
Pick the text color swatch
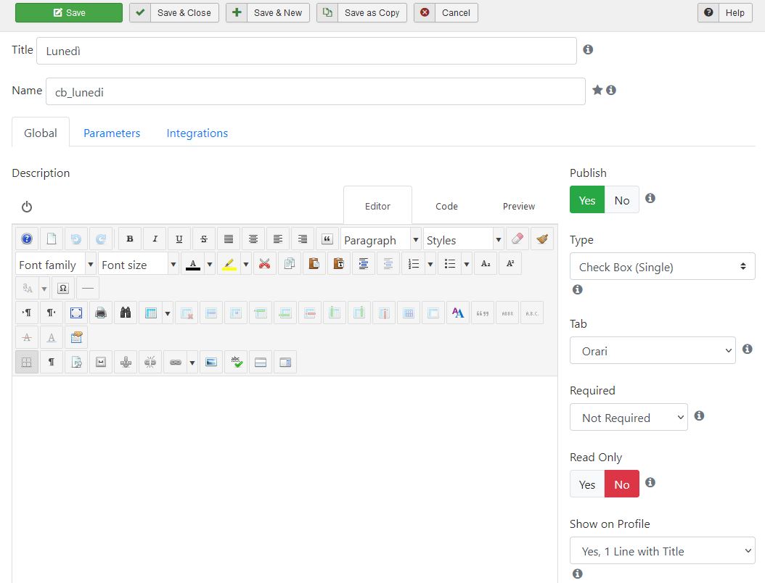pos(193,264)
